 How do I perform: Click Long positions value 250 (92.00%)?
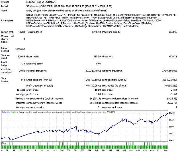(x=170, y=80)
